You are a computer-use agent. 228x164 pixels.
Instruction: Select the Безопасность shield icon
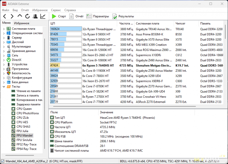click(x=9, y=73)
